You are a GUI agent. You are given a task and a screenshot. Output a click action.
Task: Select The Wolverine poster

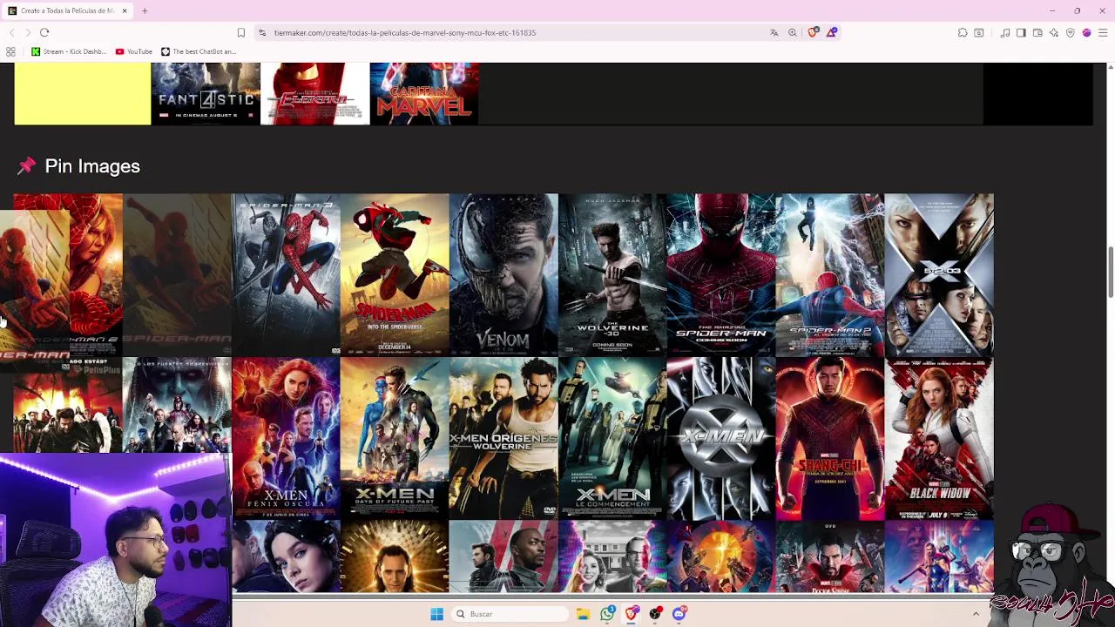pos(612,274)
